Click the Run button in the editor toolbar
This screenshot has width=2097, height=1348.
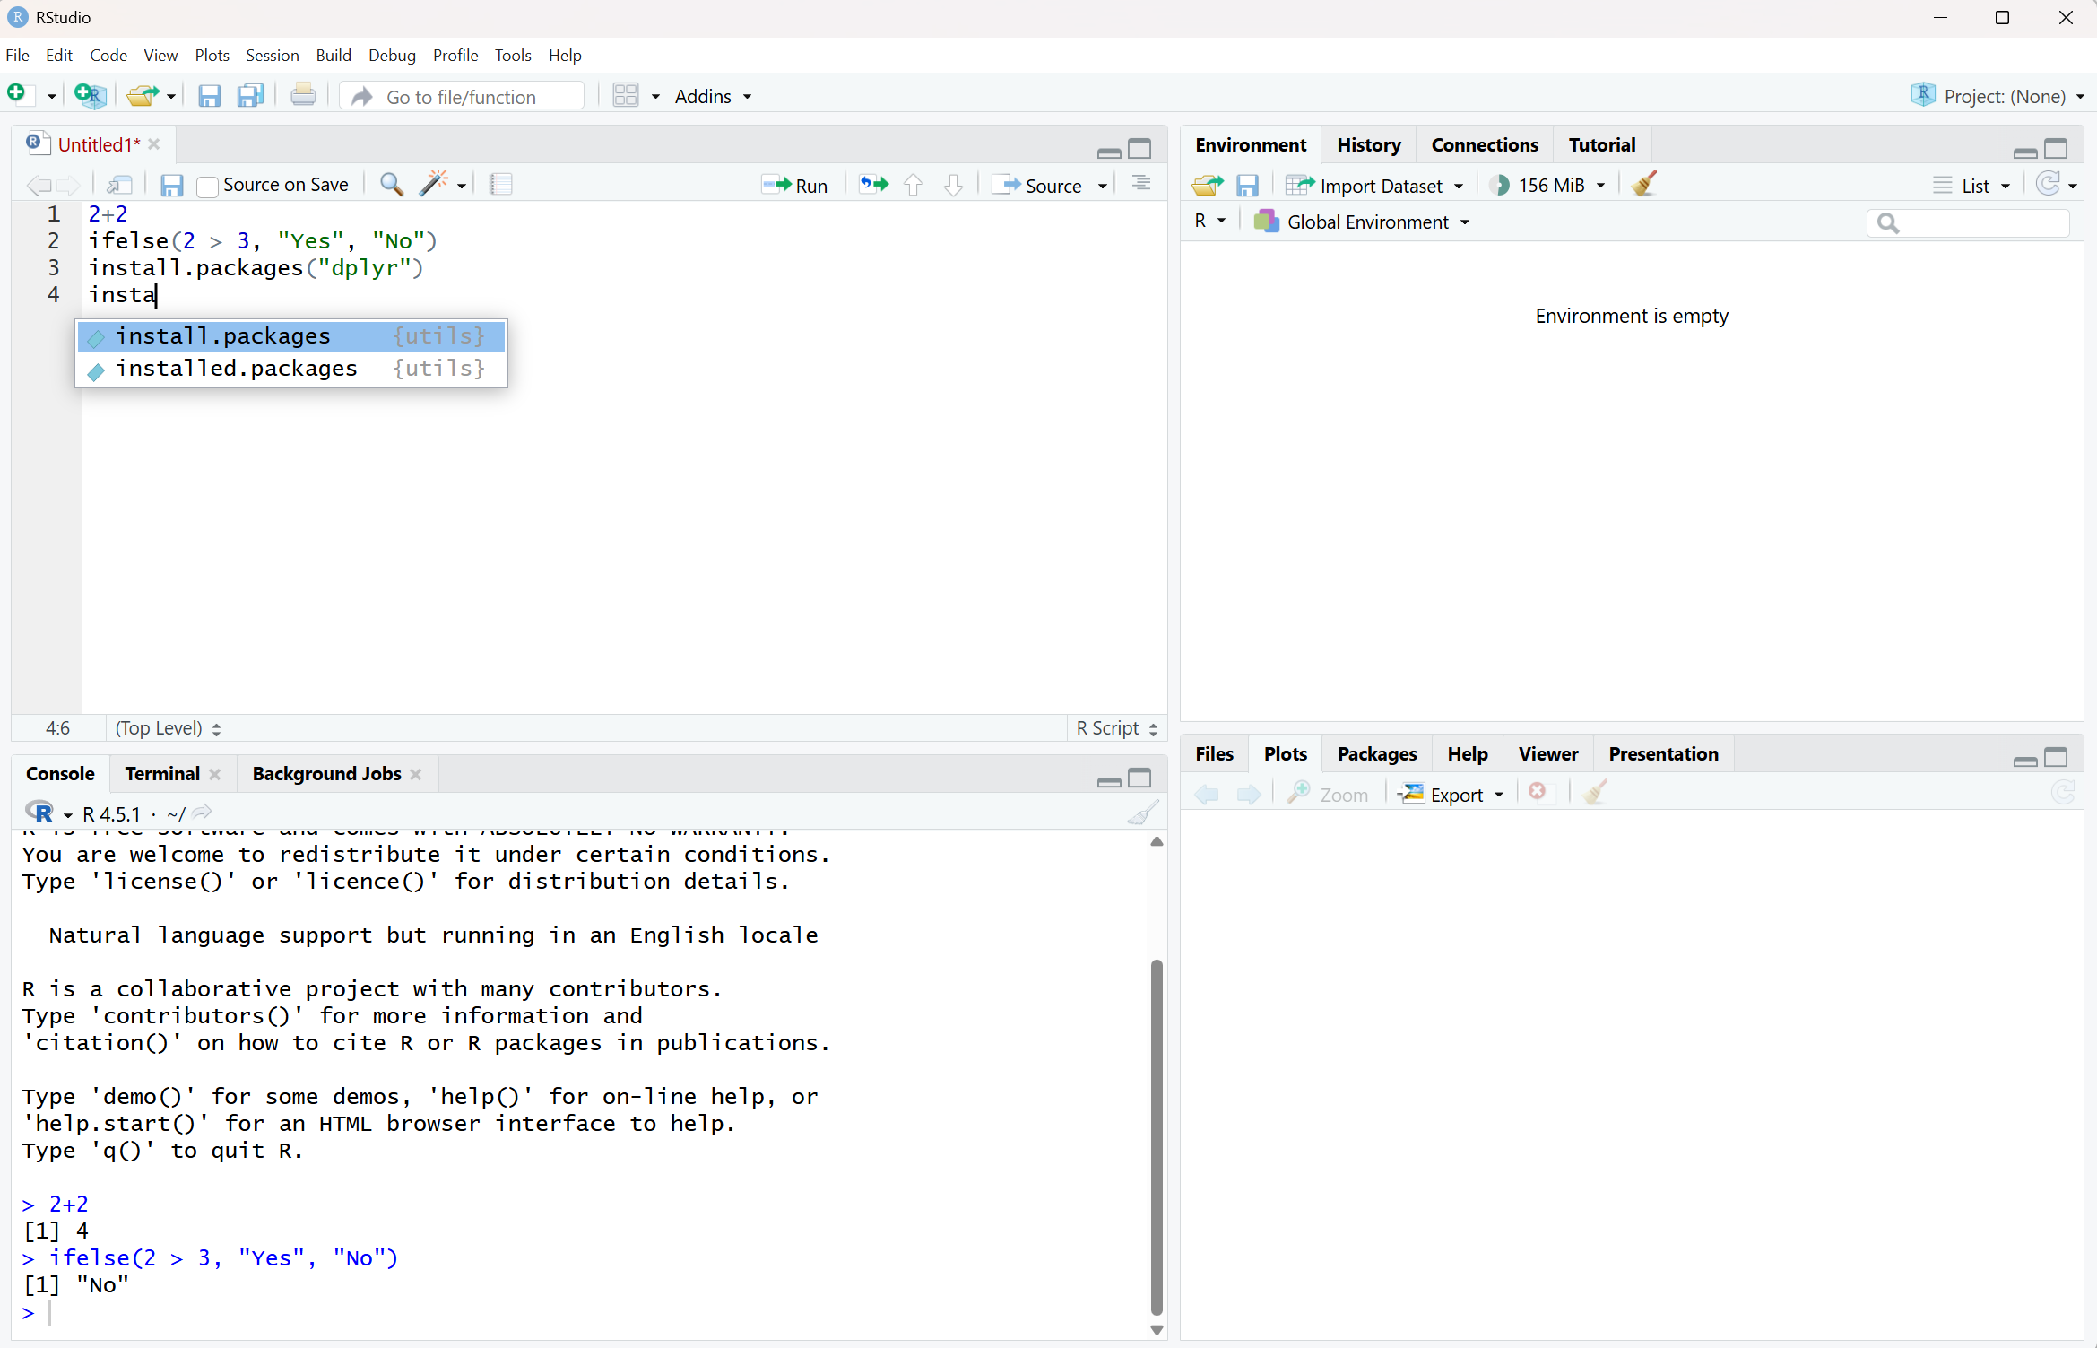pyautogui.click(x=795, y=185)
